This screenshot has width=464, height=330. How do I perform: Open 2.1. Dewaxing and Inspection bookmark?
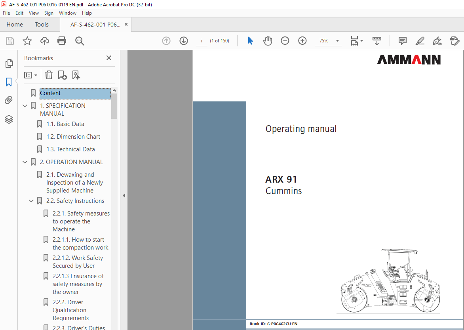tap(74, 183)
